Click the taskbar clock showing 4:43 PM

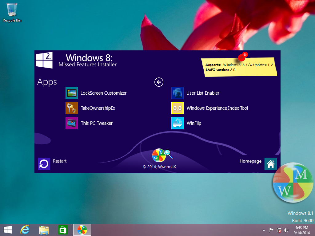301,230
